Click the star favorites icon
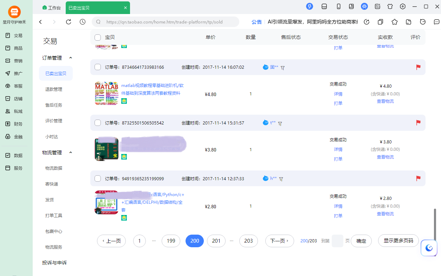This screenshot has height=276, width=441. [x=395, y=22]
